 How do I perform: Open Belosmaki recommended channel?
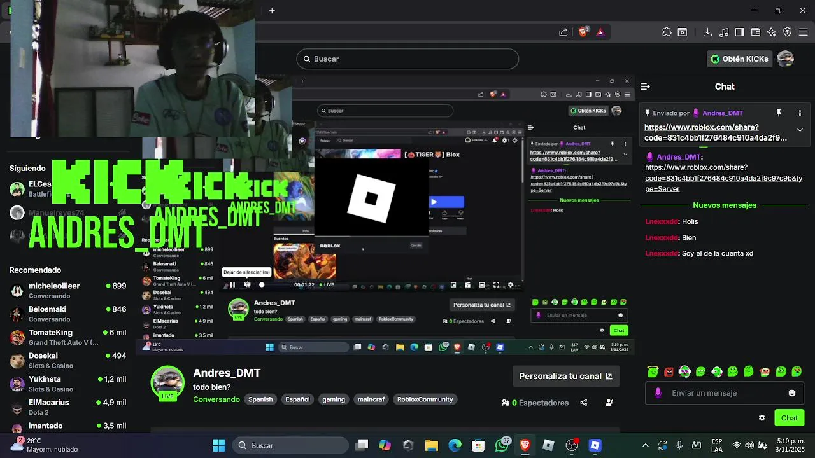(68, 314)
